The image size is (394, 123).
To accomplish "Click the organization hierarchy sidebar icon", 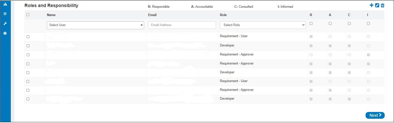I will pos(5,4).
